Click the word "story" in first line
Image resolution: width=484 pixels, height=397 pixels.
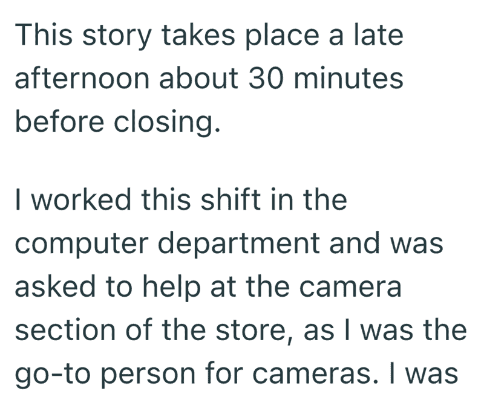click(x=117, y=36)
